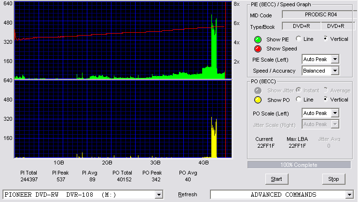Click the 100% Complete progress bar

(x=299, y=165)
